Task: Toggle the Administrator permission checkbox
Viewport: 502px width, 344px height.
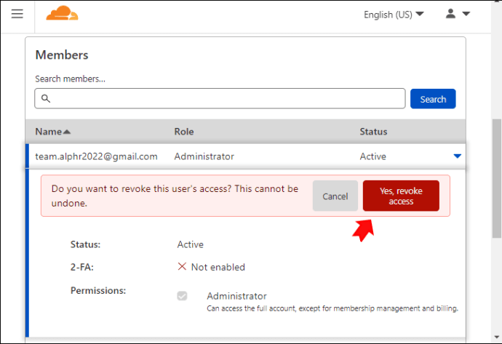Action: pyautogui.click(x=182, y=296)
